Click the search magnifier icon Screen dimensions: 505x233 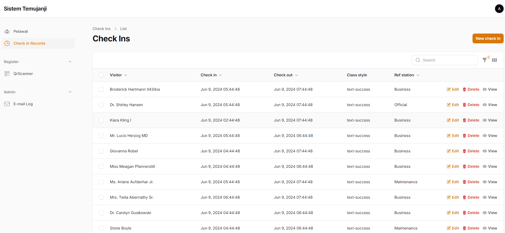pyautogui.click(x=418, y=60)
